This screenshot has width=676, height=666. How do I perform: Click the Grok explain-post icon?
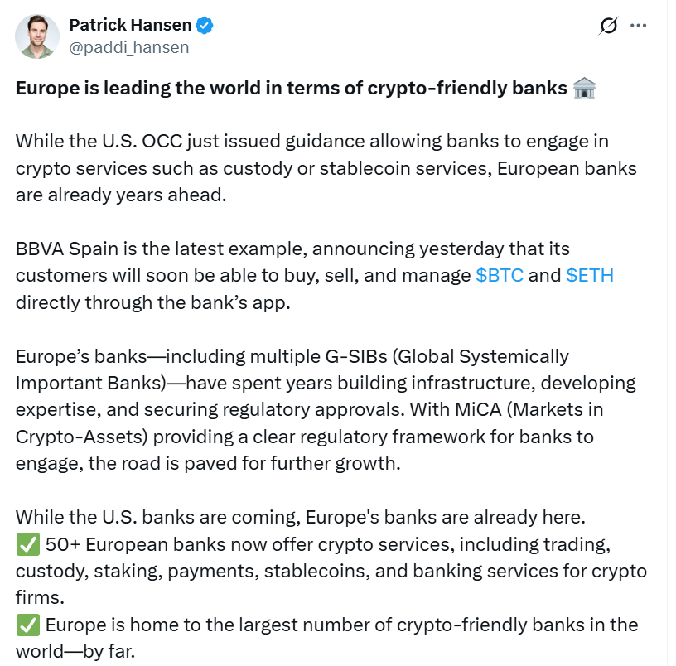(x=608, y=26)
